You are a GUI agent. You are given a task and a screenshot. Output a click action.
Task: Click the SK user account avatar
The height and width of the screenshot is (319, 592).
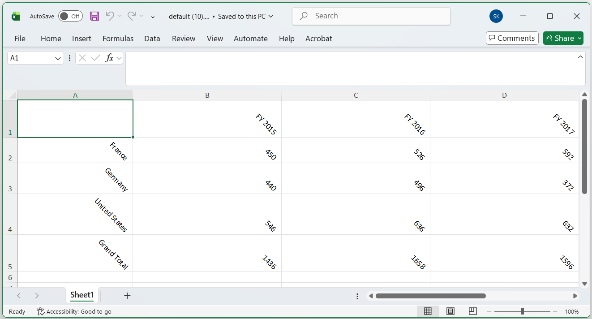coord(496,16)
